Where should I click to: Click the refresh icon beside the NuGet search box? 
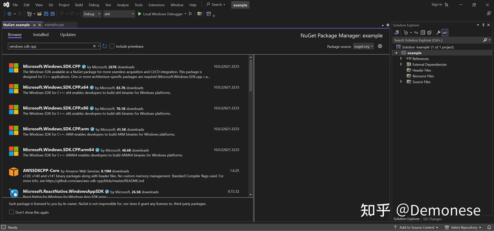click(x=105, y=46)
